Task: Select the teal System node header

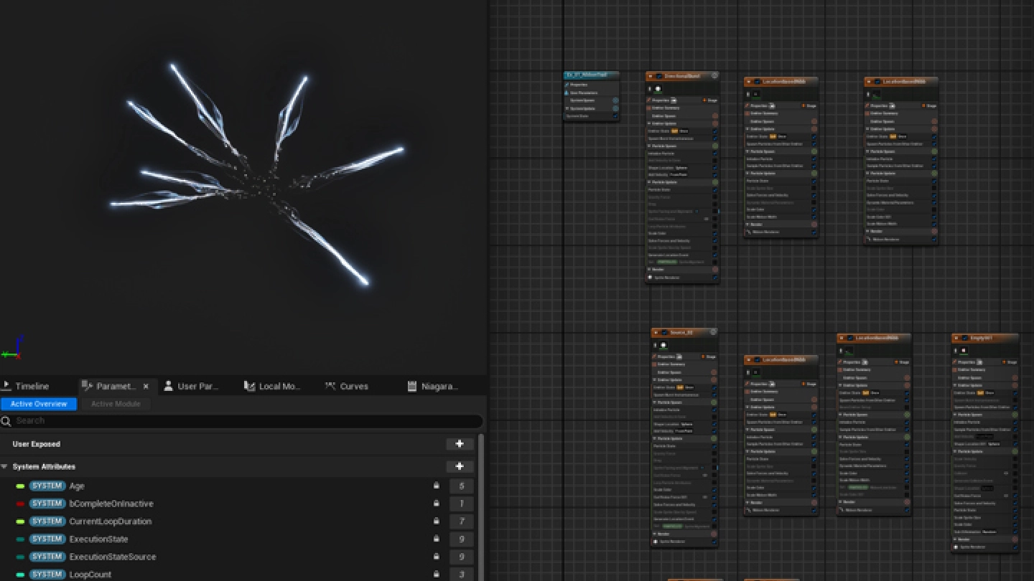Action: [x=591, y=75]
